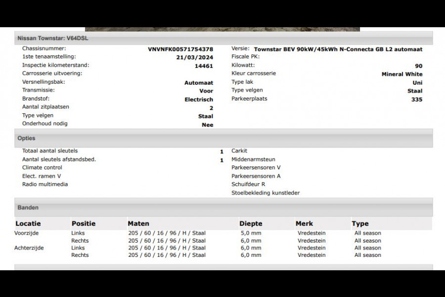
Task: Click the Mineral White body colour value
Action: click(x=401, y=74)
